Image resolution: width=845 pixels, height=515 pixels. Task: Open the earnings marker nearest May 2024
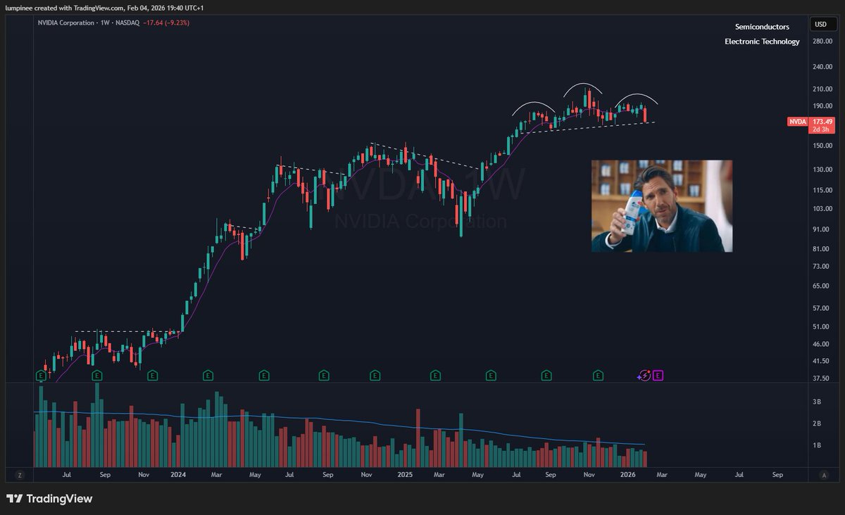tap(264, 376)
